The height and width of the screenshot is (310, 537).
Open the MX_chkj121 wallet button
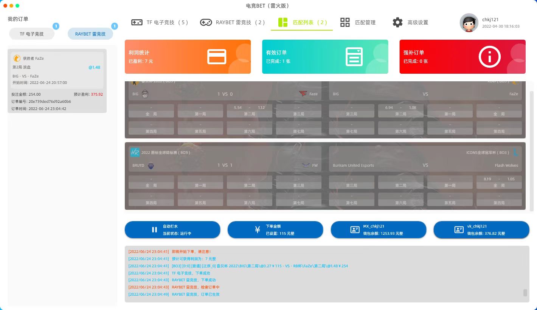tap(379, 229)
